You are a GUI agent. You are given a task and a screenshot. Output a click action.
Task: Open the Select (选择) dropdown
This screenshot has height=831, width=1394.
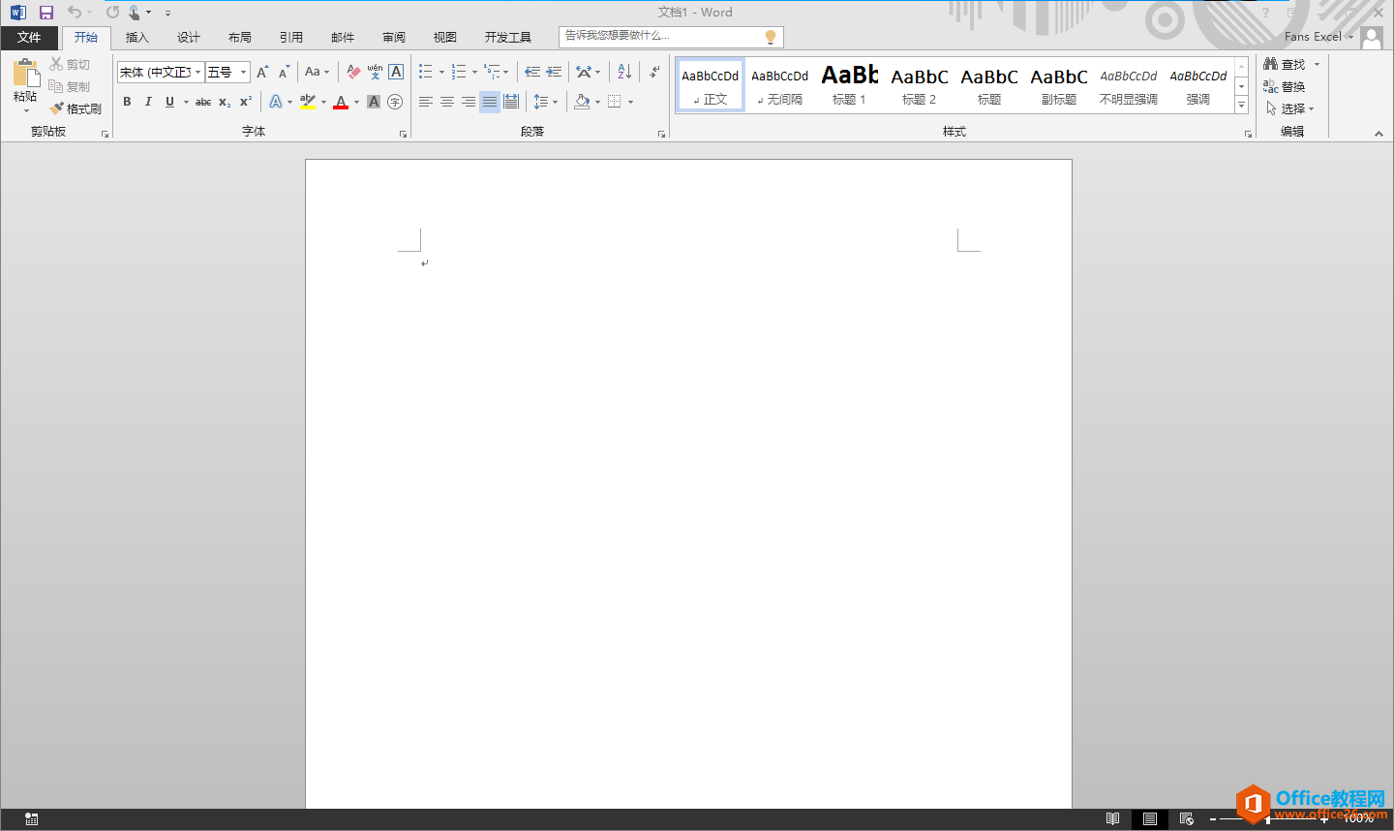1290,108
